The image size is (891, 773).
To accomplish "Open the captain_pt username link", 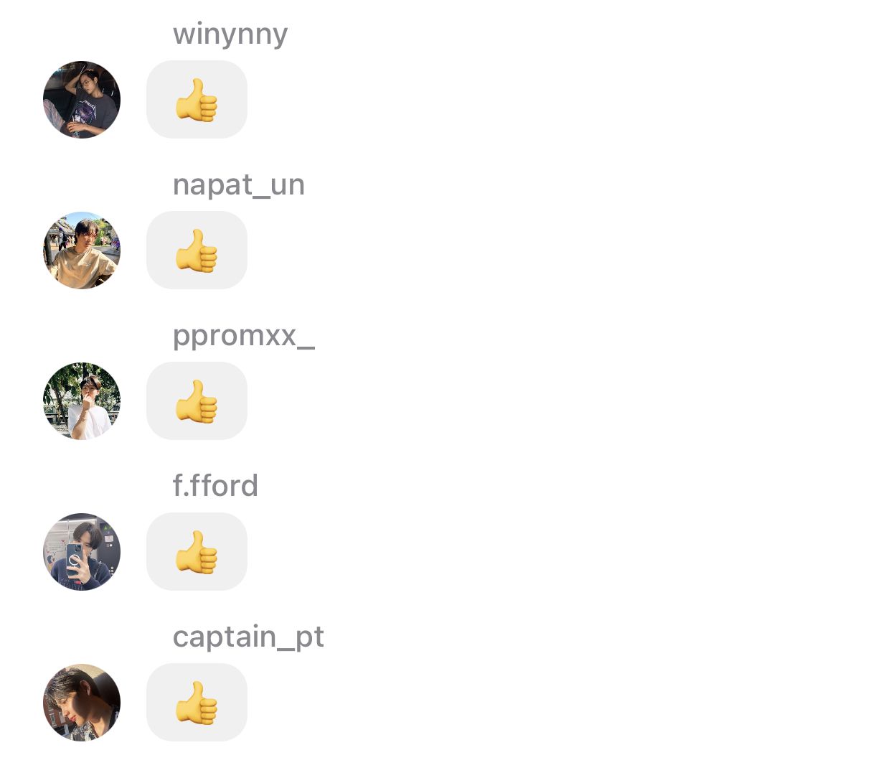I will click(248, 637).
